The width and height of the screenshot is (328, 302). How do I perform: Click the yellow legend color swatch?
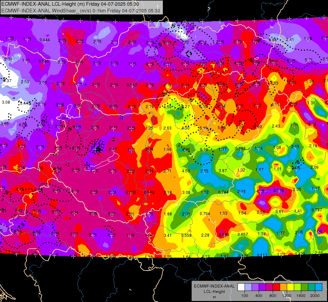click(x=290, y=287)
